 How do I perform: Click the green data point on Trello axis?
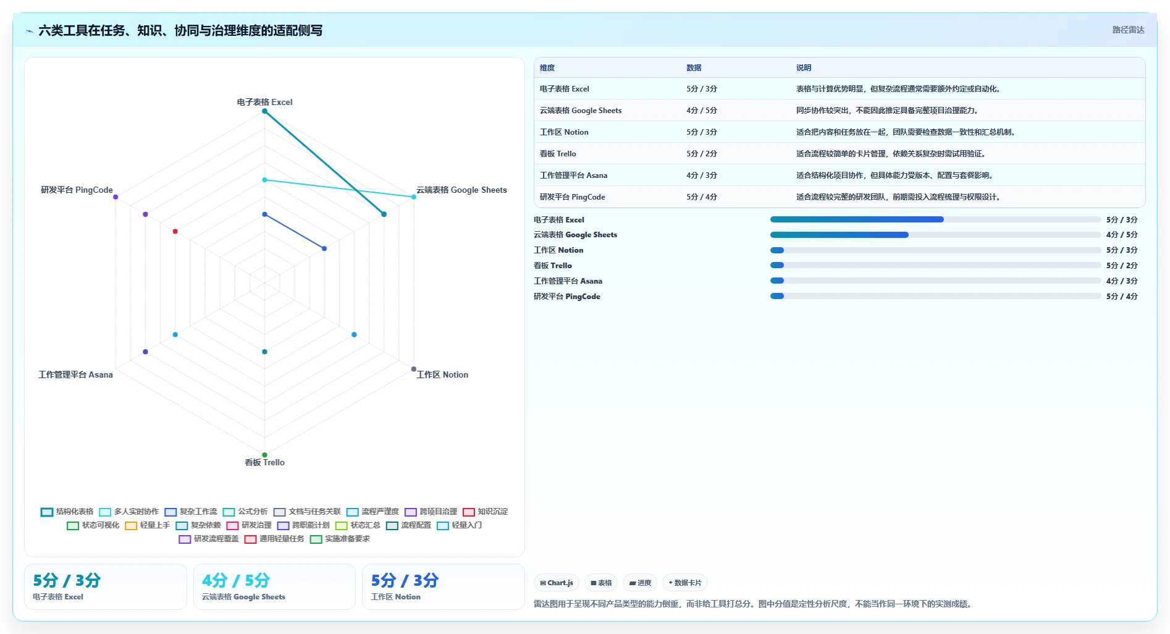click(x=264, y=455)
